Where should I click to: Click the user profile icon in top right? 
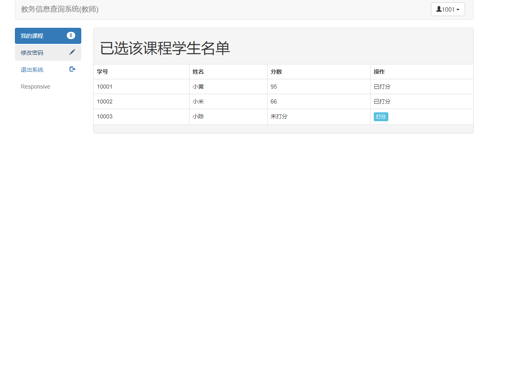(x=439, y=9)
